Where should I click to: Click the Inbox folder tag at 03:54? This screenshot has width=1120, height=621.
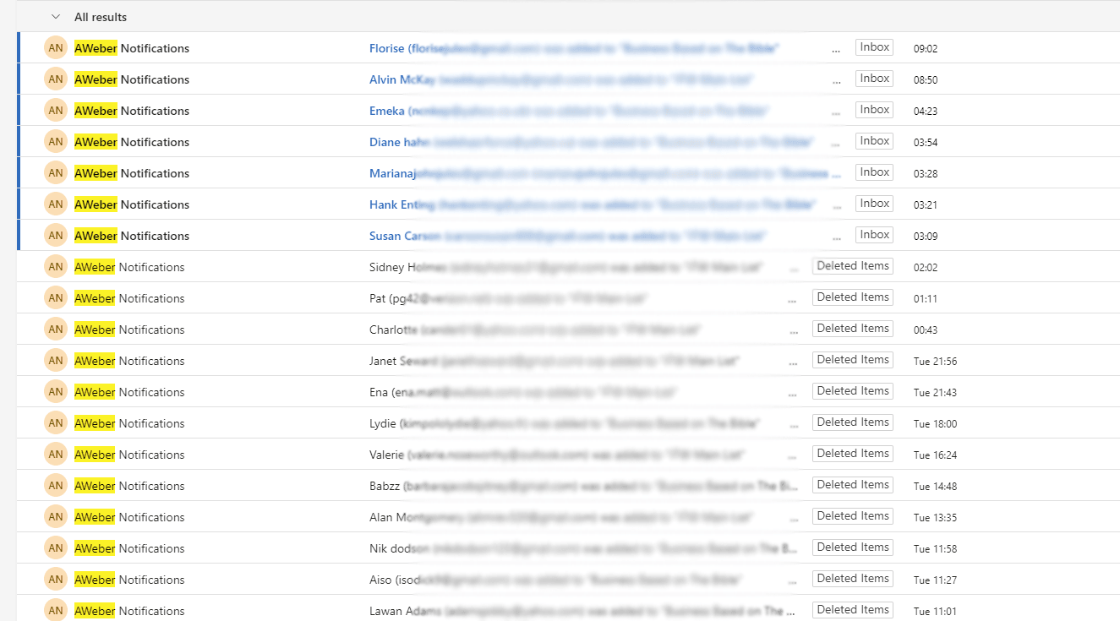pyautogui.click(x=874, y=141)
